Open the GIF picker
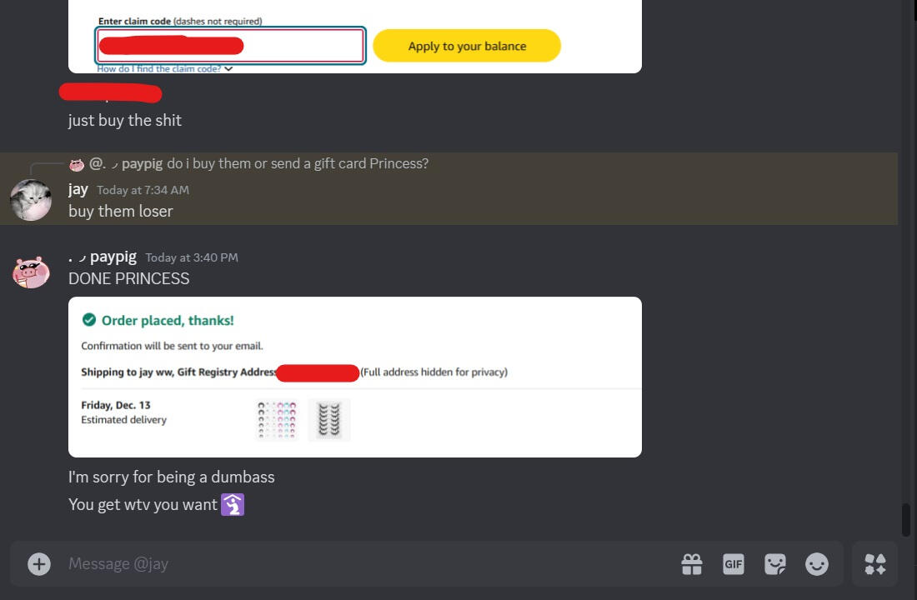 (x=734, y=564)
